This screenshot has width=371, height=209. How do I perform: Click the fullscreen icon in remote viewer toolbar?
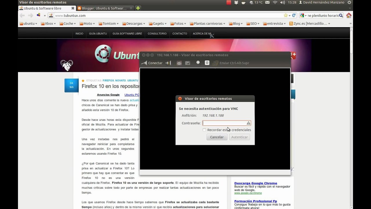pyautogui.click(x=179, y=63)
